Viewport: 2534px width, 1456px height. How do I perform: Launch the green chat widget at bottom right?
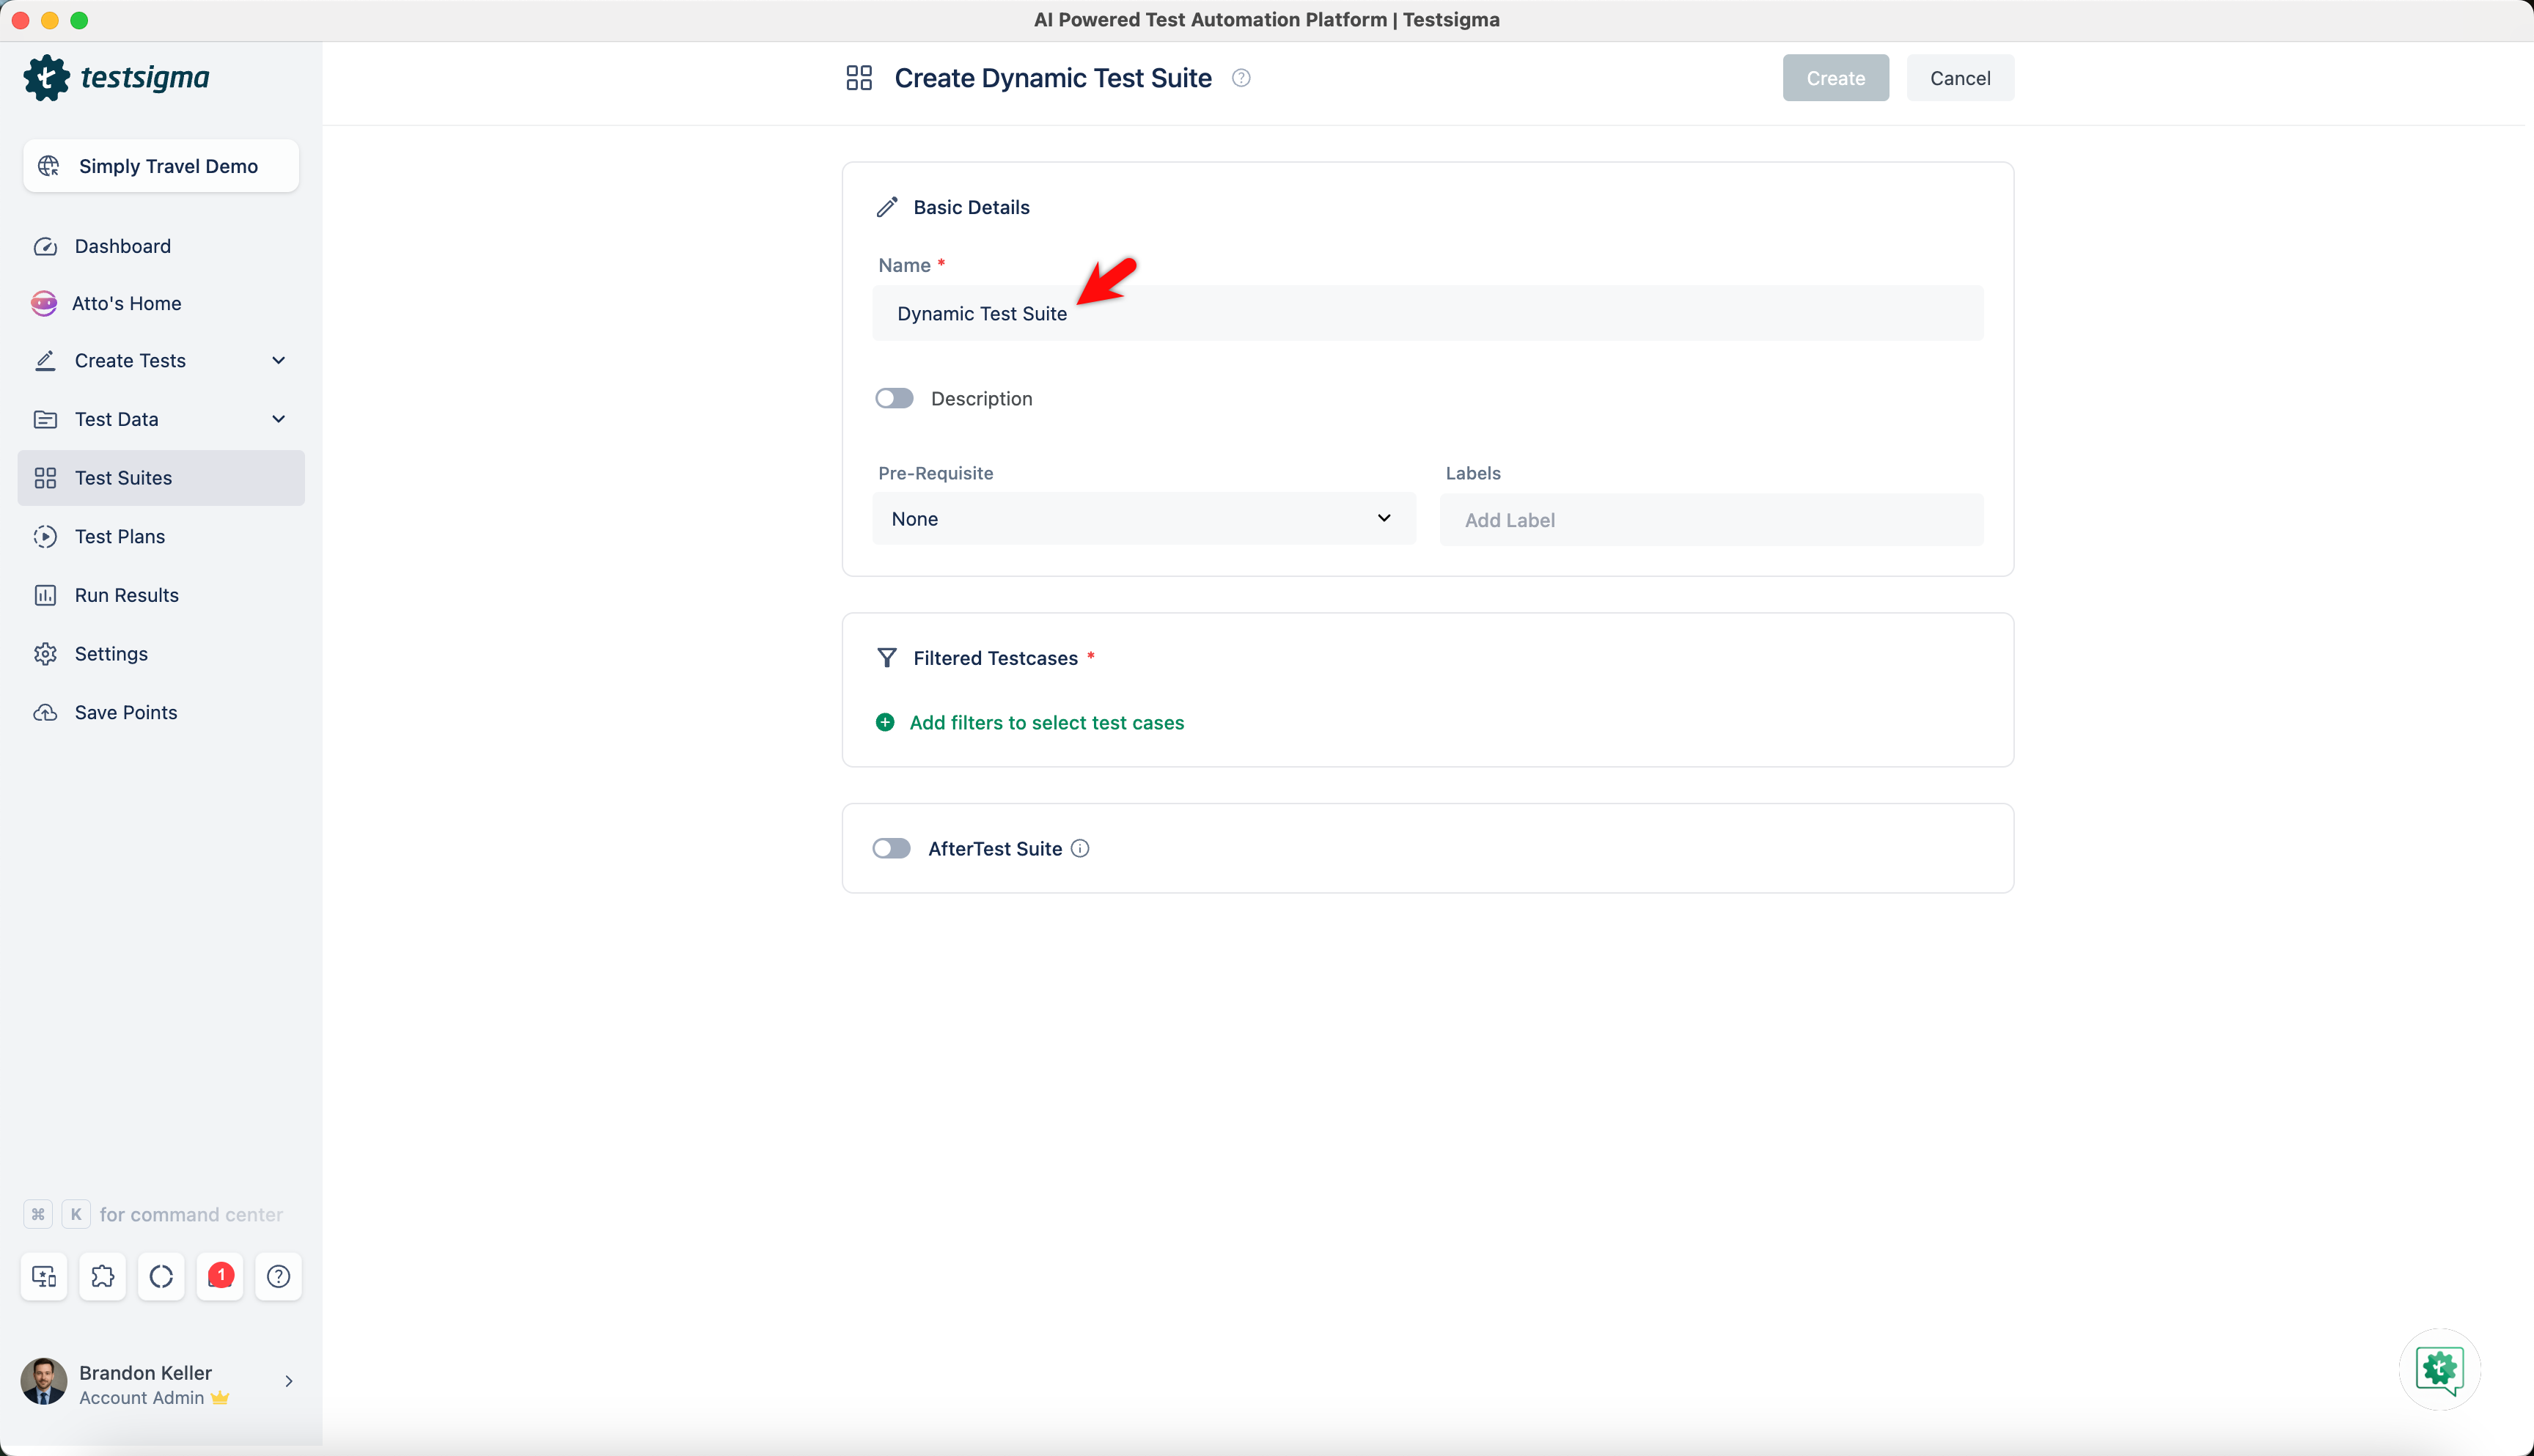click(x=2439, y=1370)
